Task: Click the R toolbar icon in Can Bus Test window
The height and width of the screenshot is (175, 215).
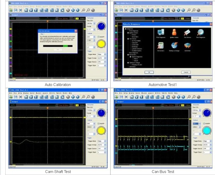Action: point(162,97)
